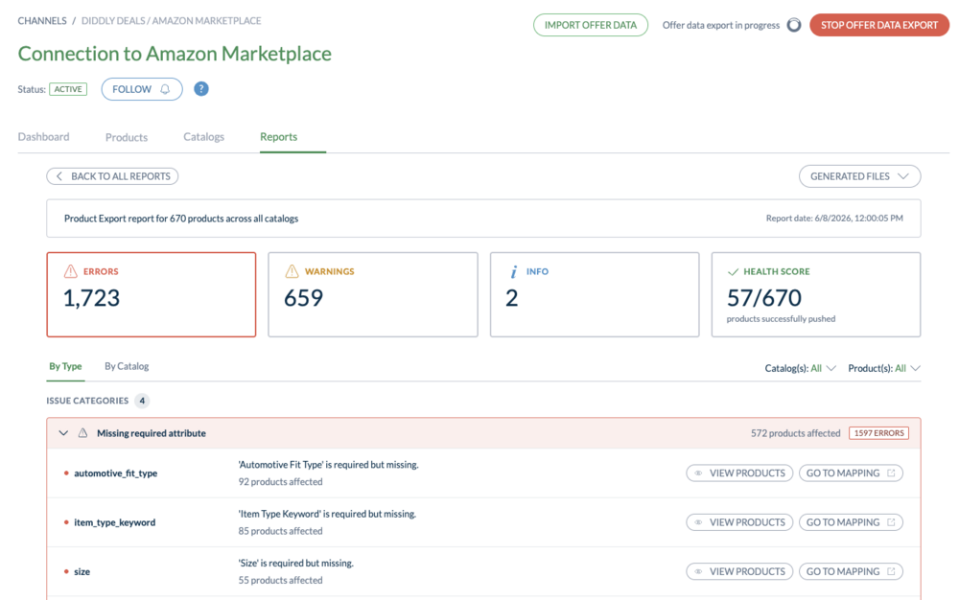The image size is (959, 600).
Task: Open mapping external-link icon for automotive_fit_type
Action: [x=891, y=473]
